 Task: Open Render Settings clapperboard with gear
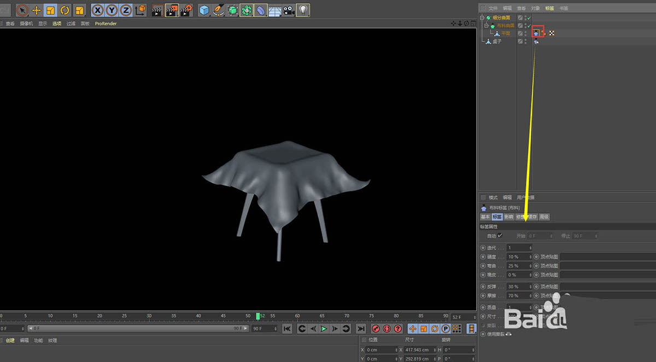pyautogui.click(x=186, y=10)
